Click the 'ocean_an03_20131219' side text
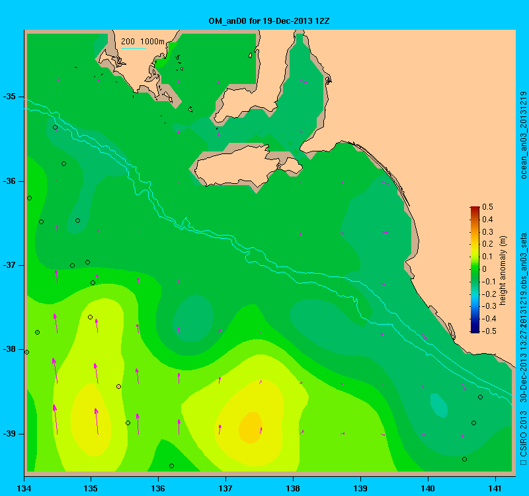The image size is (529, 496). (x=523, y=135)
